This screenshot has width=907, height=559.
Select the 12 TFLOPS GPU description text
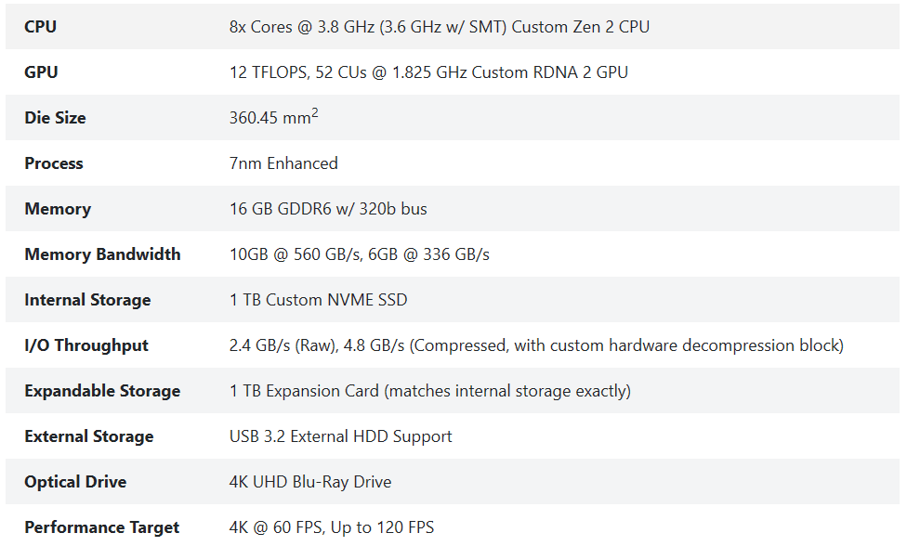coord(428,72)
